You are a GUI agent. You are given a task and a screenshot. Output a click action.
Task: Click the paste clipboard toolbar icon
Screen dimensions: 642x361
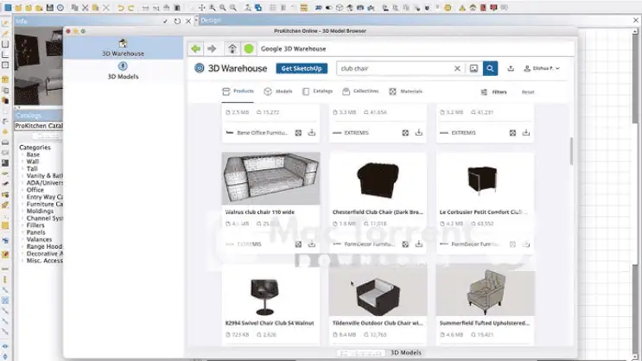[x=95, y=8]
